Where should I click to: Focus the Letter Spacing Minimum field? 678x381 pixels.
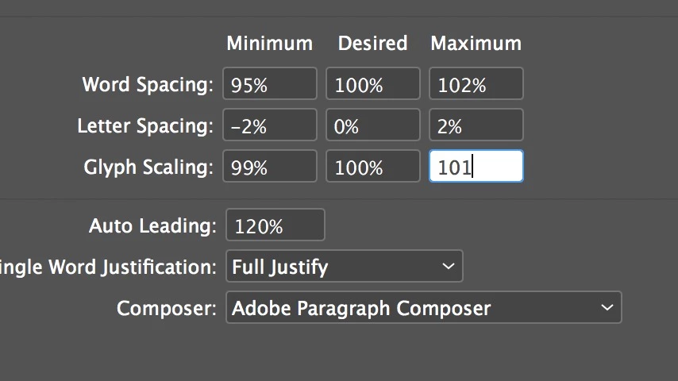point(269,125)
